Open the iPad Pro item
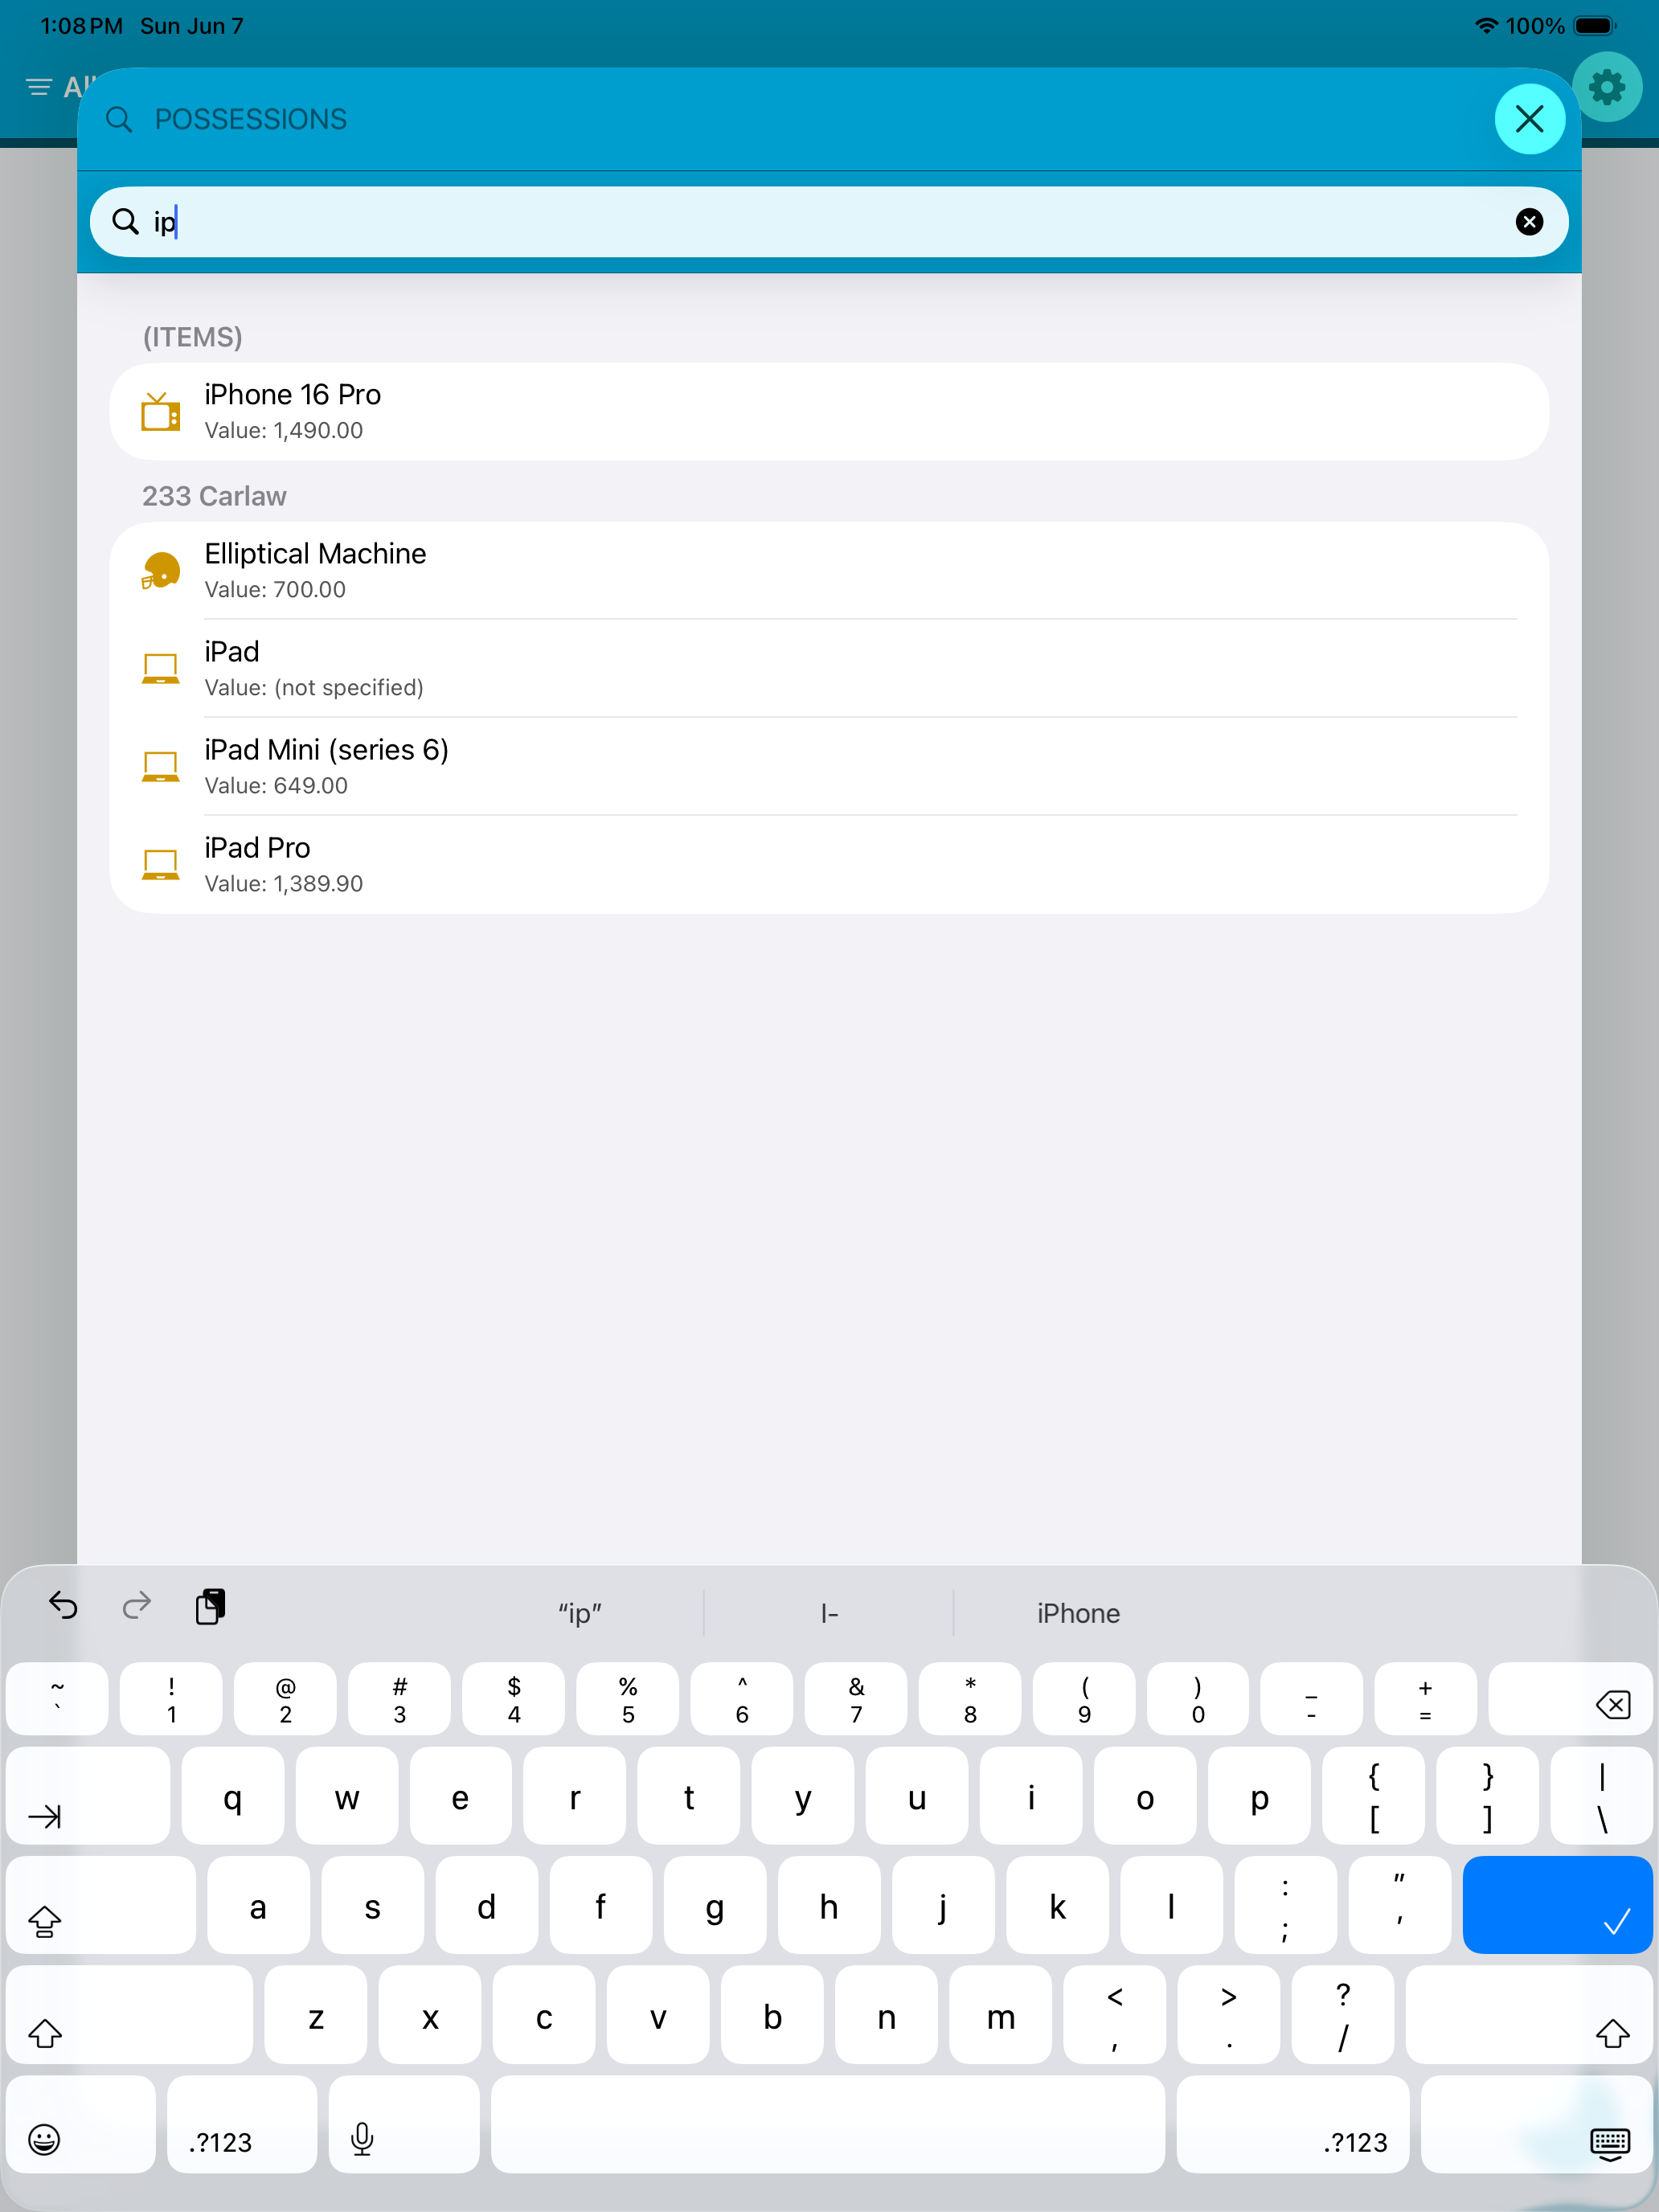The width and height of the screenshot is (1659, 2212). pyautogui.click(x=829, y=864)
